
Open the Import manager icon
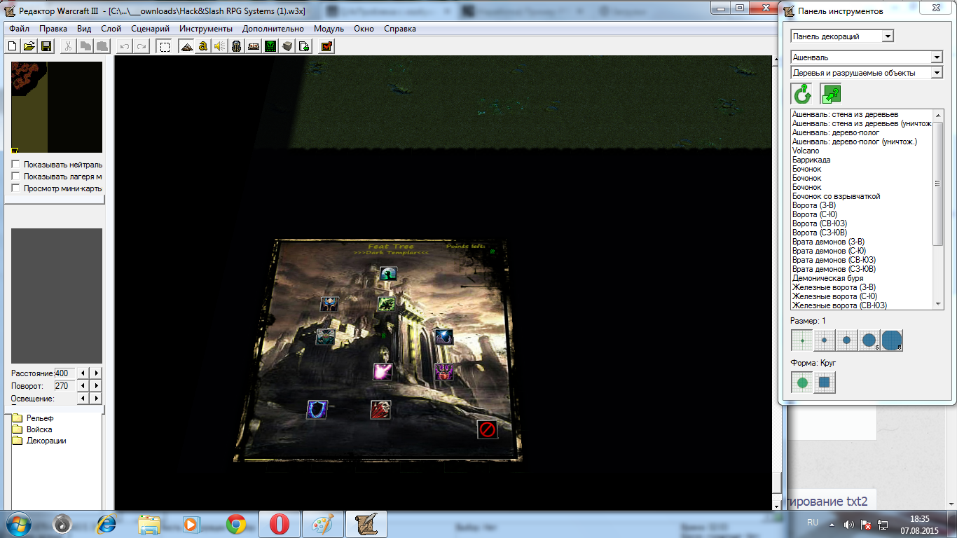click(303, 46)
